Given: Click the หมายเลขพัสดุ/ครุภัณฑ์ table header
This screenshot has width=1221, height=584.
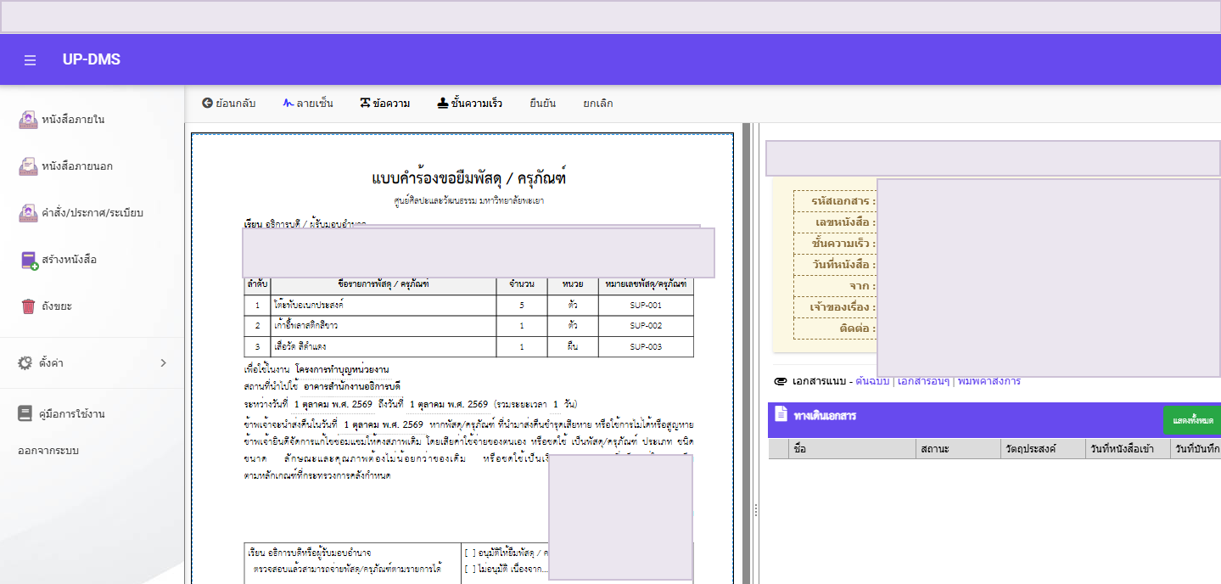Looking at the screenshot, I should coord(646,284).
